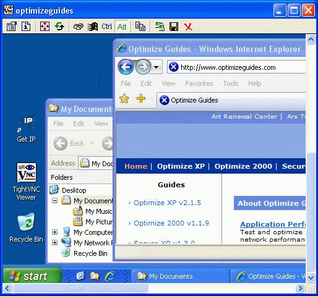This screenshot has width=318, height=296.
Task: Select Recycle Bin desktop icon
Action: click(27, 227)
